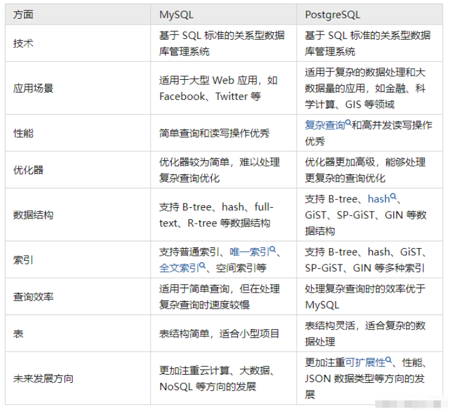
Task: Click the search icon after 唯一索引
Action: pos(273,249)
